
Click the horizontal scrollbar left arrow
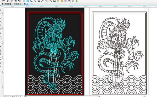pos(99,96)
